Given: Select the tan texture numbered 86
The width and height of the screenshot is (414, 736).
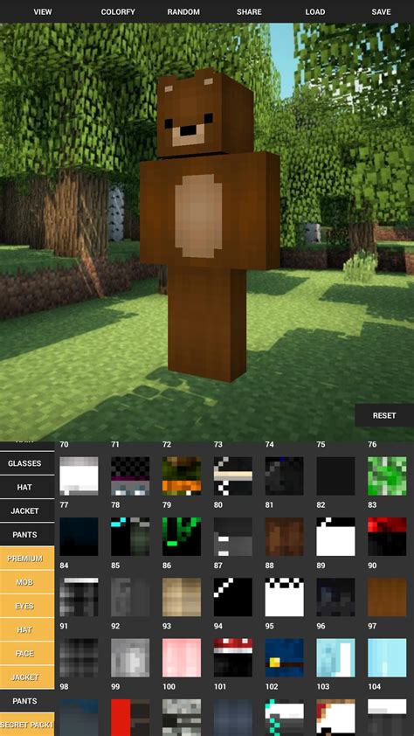Looking at the screenshot, I should coord(182,597).
